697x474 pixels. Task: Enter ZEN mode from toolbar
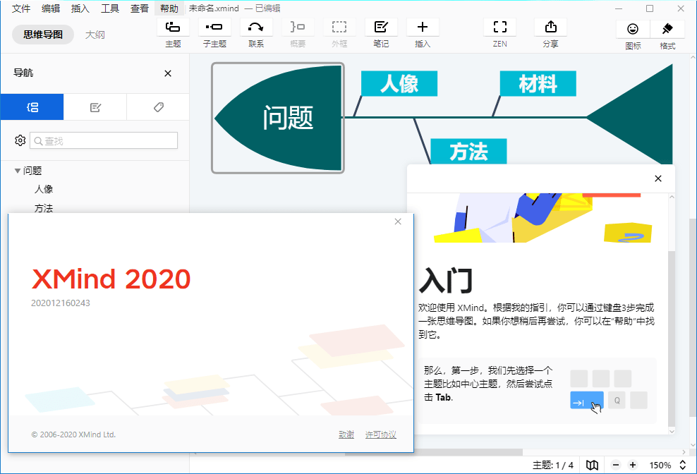coord(500,28)
